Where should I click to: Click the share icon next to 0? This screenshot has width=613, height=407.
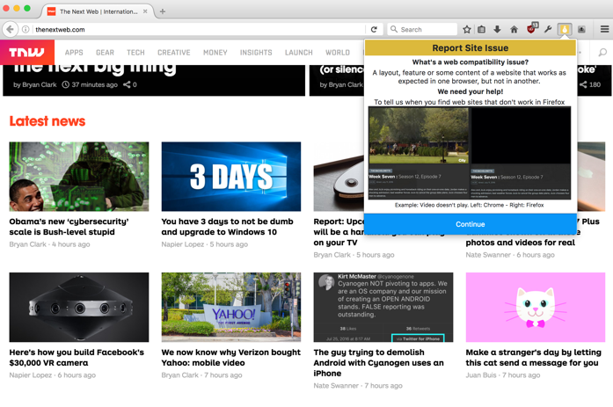tap(127, 84)
